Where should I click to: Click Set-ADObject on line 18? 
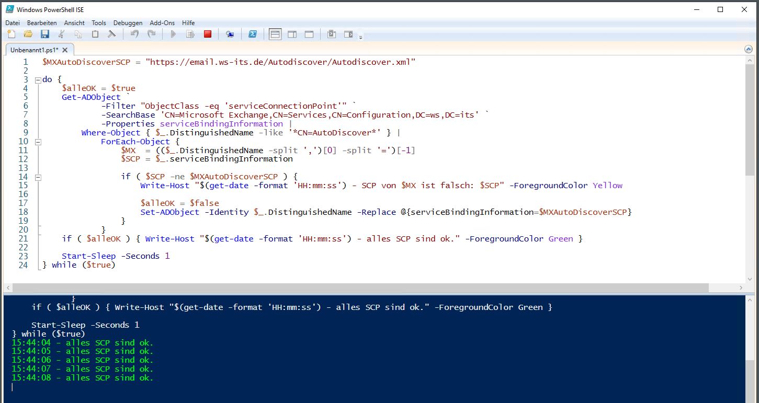[x=170, y=212]
